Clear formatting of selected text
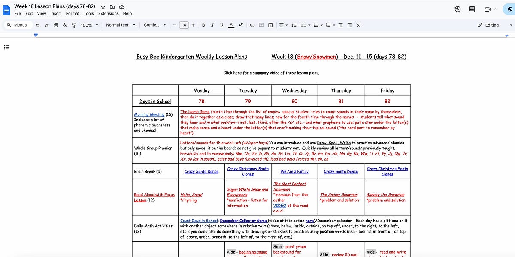Screen dimensions: 515x257 [359, 25]
